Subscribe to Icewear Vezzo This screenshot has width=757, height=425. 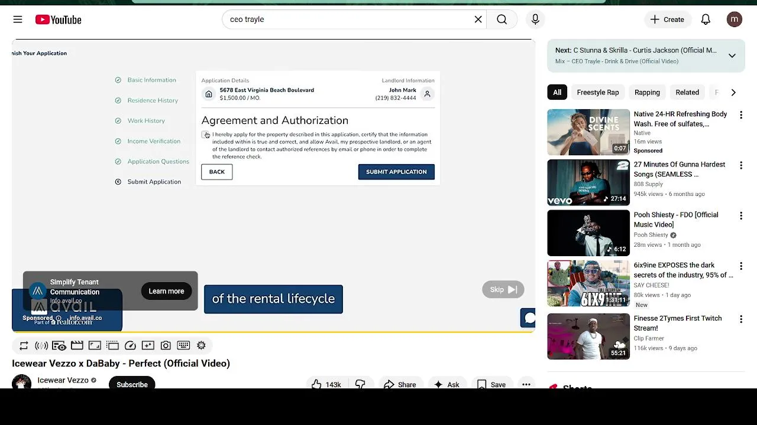(132, 382)
